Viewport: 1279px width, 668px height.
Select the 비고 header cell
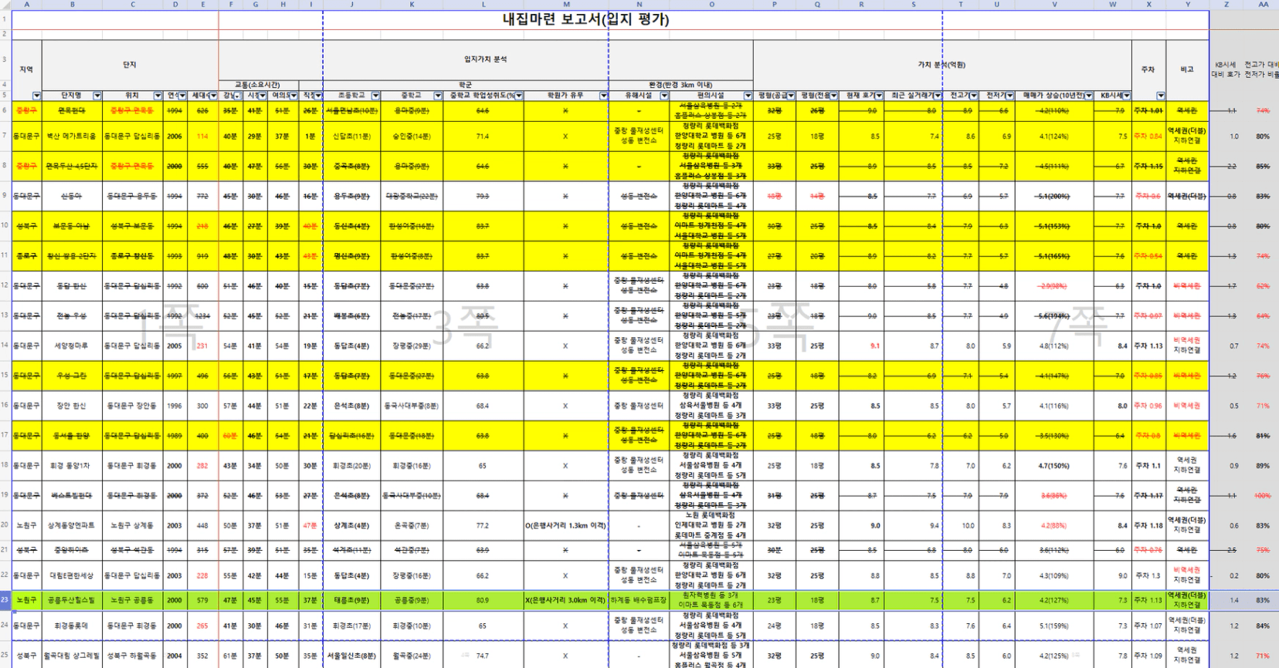(x=1187, y=69)
